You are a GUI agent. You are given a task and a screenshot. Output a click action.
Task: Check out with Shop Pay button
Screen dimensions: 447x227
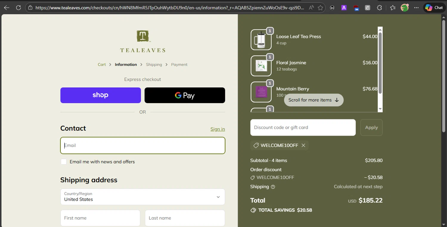click(x=101, y=95)
